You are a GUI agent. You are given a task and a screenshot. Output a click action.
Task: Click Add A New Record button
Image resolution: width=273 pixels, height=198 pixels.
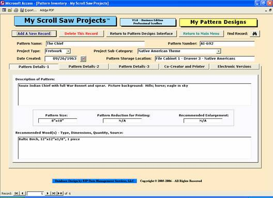click(x=34, y=34)
